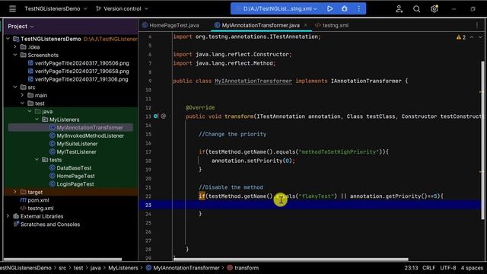Click line number 17 in gutter

tap(148, 152)
